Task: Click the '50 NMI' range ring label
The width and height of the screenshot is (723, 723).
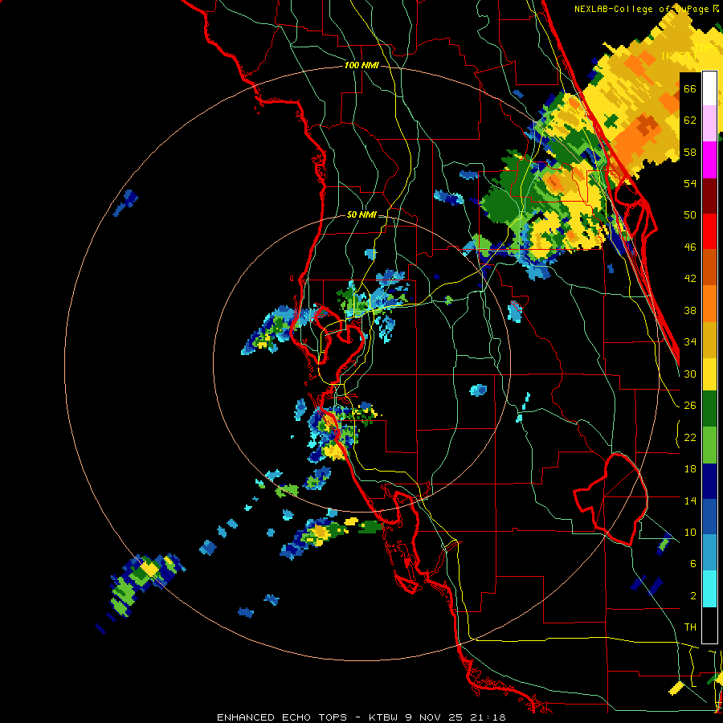Action: click(361, 214)
